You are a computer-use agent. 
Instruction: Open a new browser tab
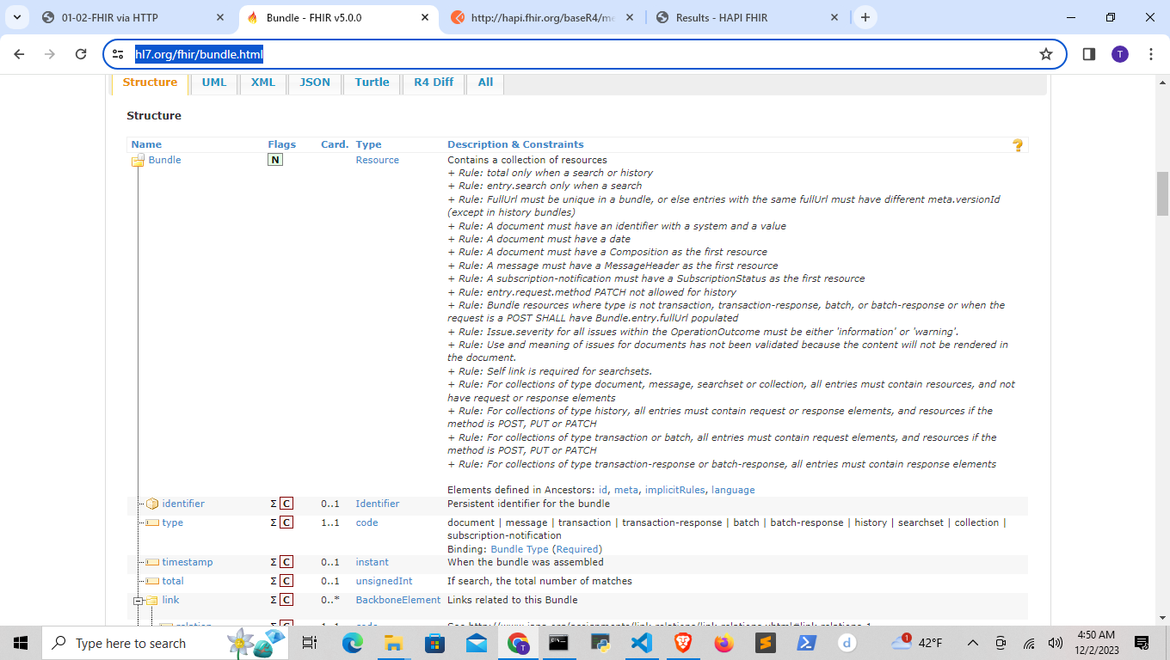click(x=865, y=17)
